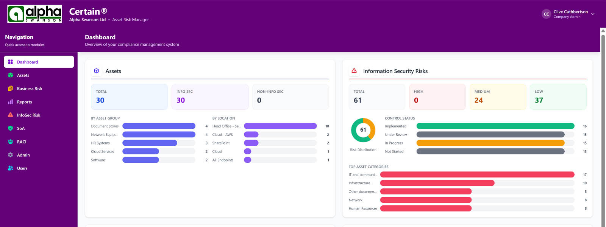Click the Assets cube icon in sidebar
The height and width of the screenshot is (227, 606).
pyautogui.click(x=11, y=75)
